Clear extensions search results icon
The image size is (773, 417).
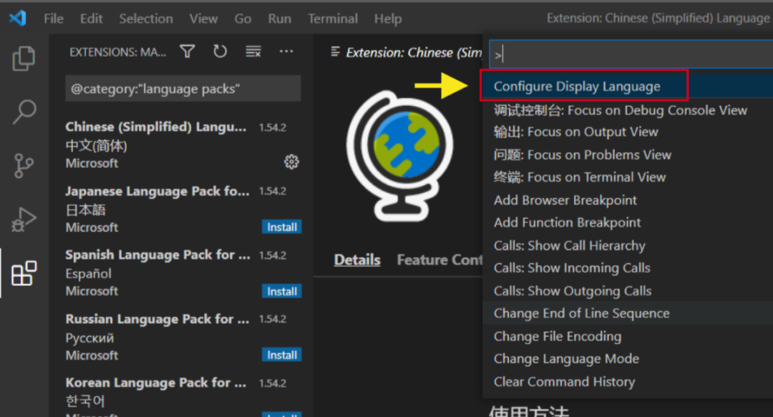pos(253,51)
